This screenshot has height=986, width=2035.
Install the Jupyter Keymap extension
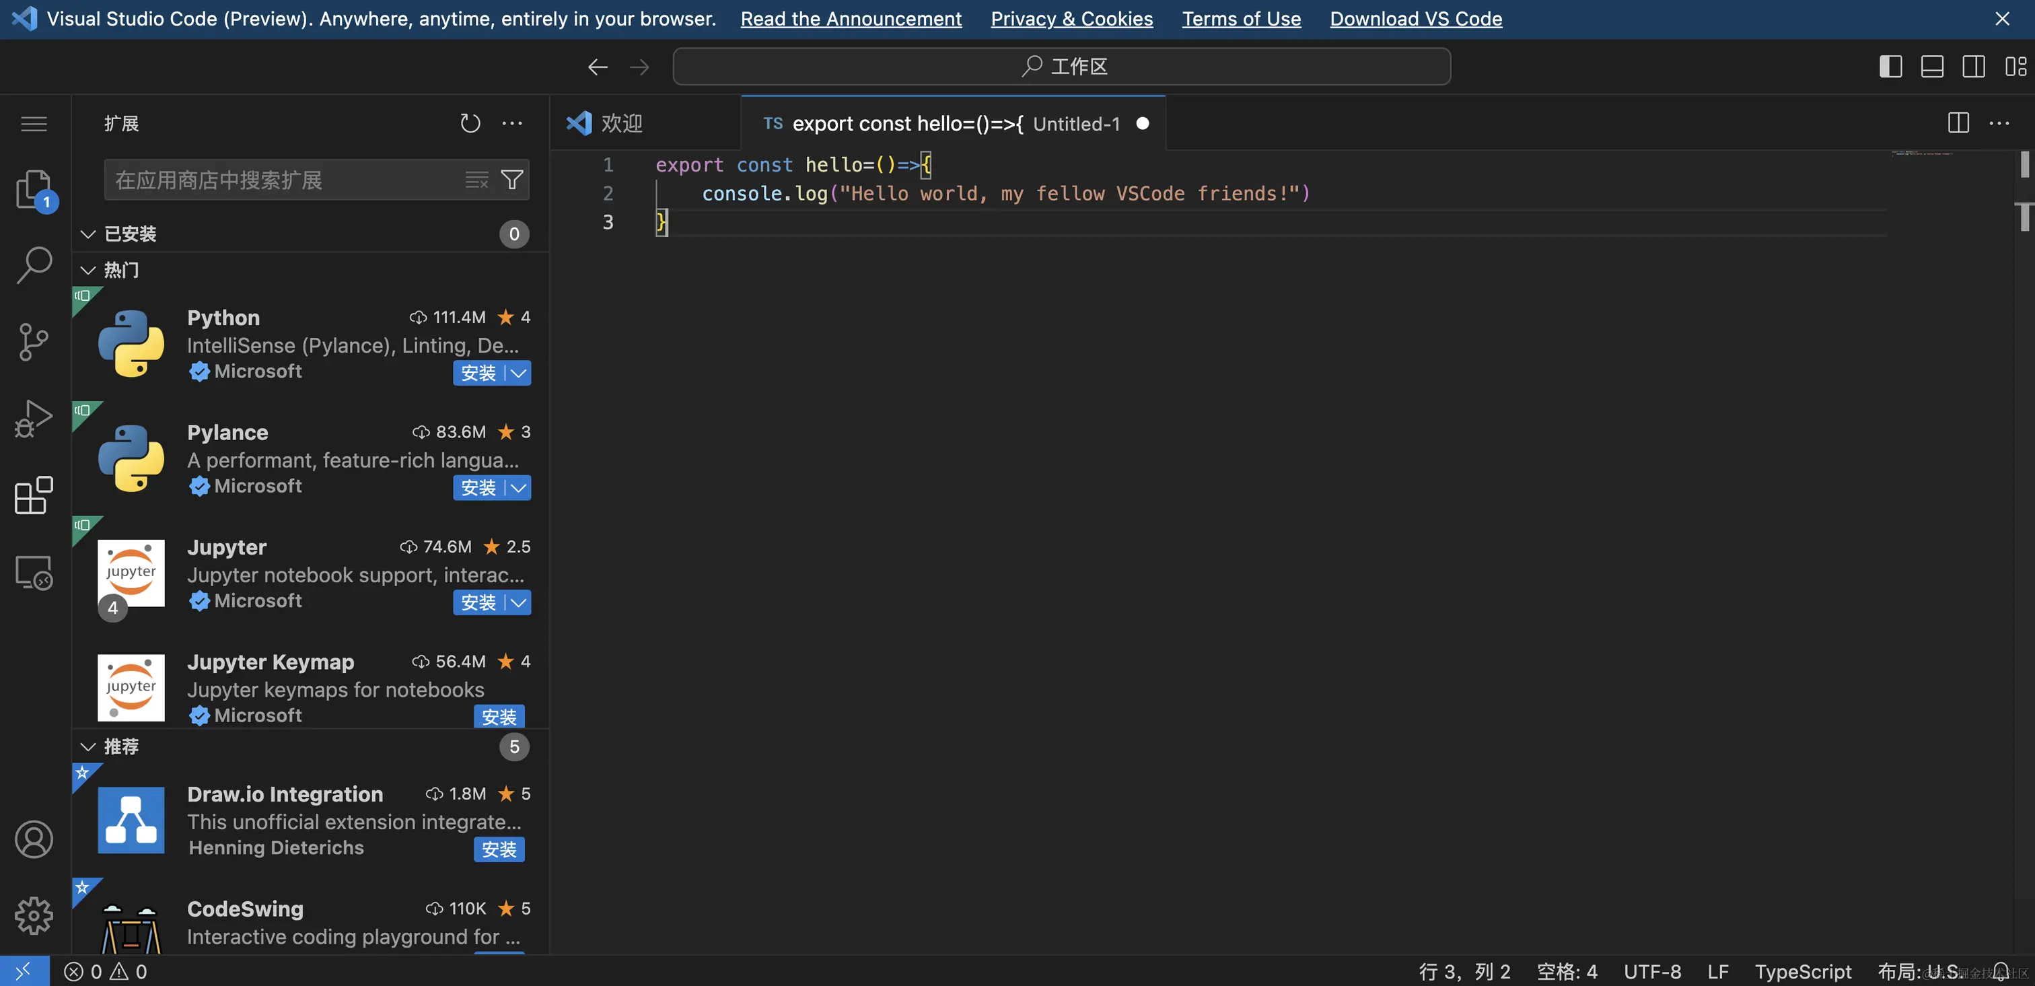(x=499, y=717)
